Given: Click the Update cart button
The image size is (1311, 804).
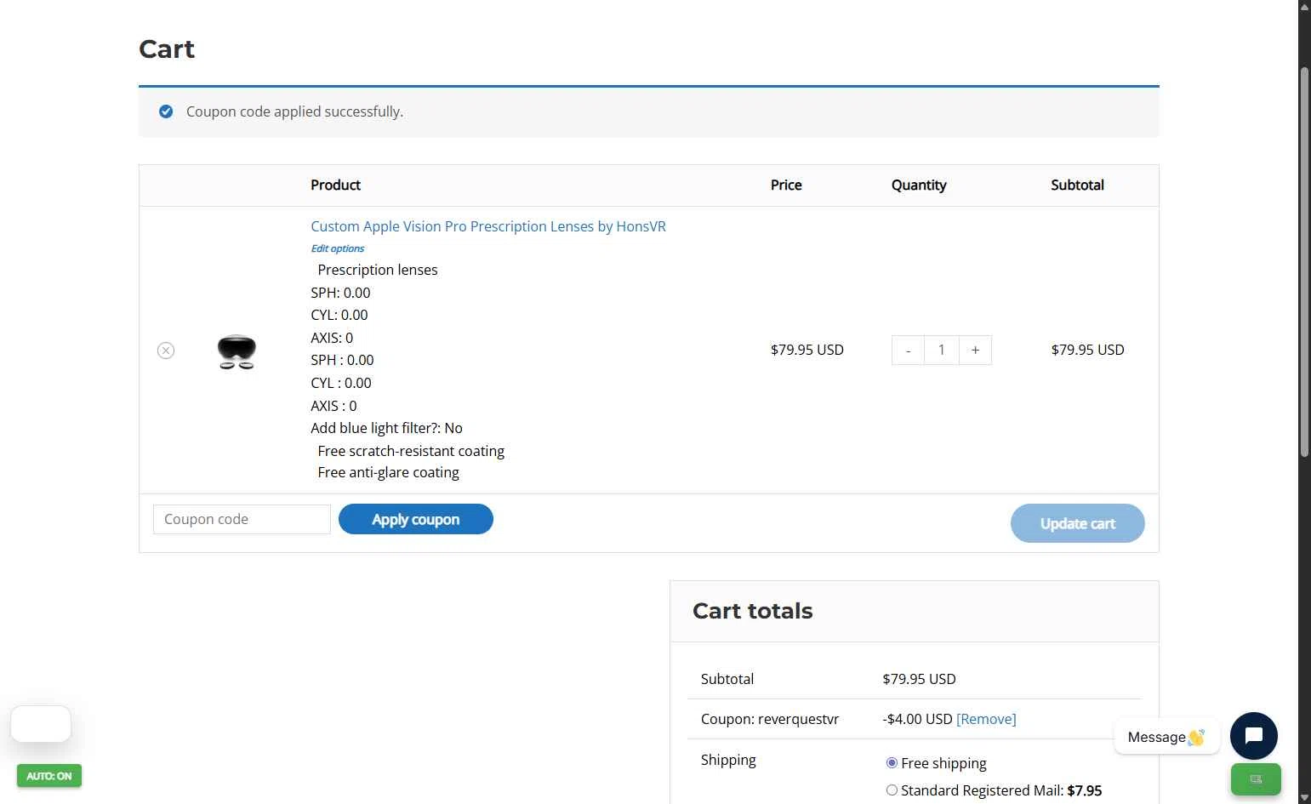Looking at the screenshot, I should [1077, 523].
